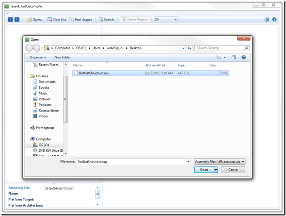Select Homegroup in navigation pane
The image size is (286, 216).
click(x=42, y=128)
